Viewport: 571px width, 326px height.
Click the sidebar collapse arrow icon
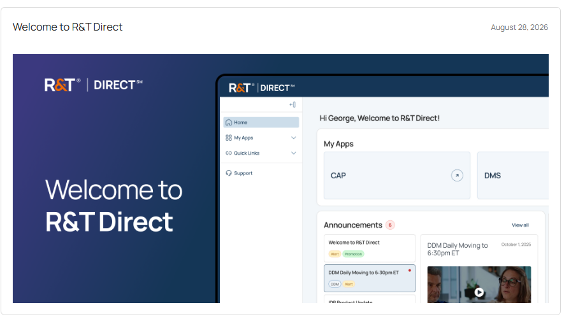293,105
